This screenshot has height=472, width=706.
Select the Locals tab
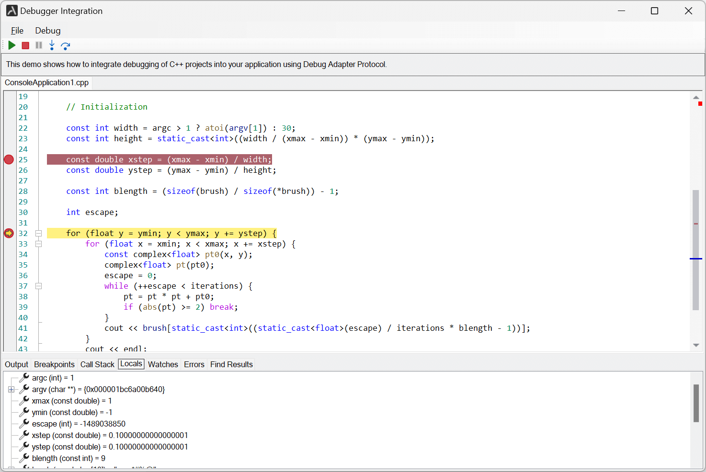(x=131, y=364)
